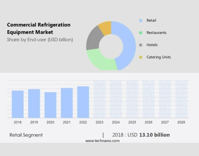Open the www.technavio.com link

coord(102,141)
